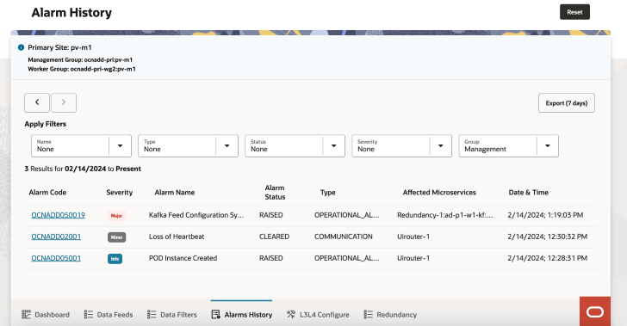Viewport: 627px width, 326px height.
Task: Click Uirouter-1 in POD Instance Created row
Action: pyautogui.click(x=413, y=258)
